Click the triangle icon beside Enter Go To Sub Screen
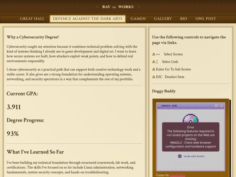236x177 pixels. [153, 69]
